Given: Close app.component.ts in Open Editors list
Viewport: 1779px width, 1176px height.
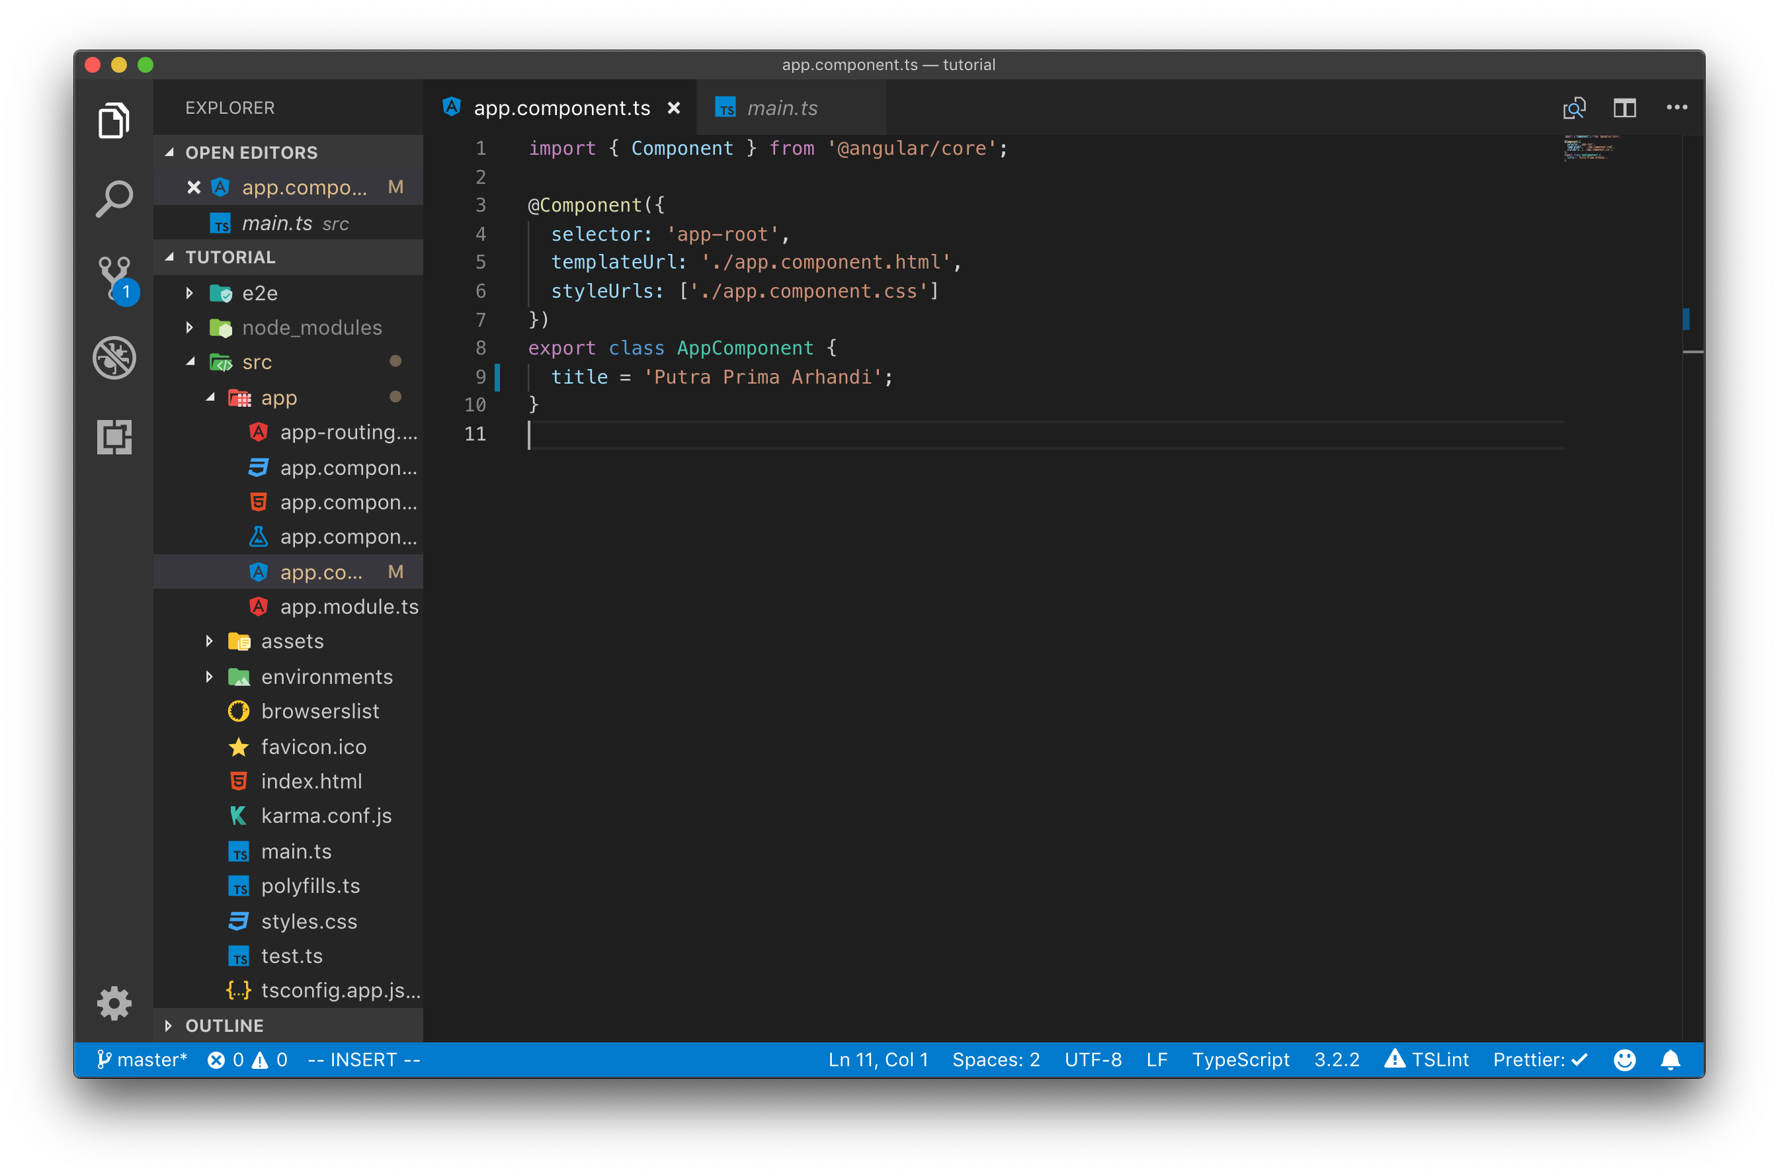Looking at the screenshot, I should click(193, 187).
